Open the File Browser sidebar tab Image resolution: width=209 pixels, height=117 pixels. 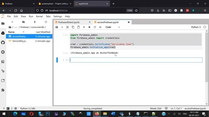click(x=3, y=23)
